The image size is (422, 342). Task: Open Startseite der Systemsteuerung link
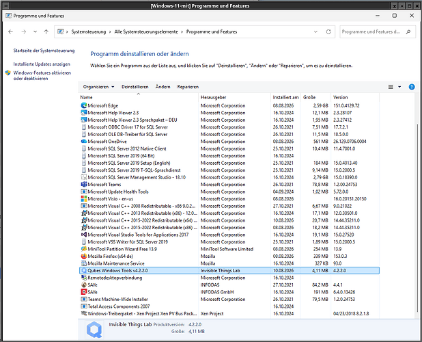[44, 51]
